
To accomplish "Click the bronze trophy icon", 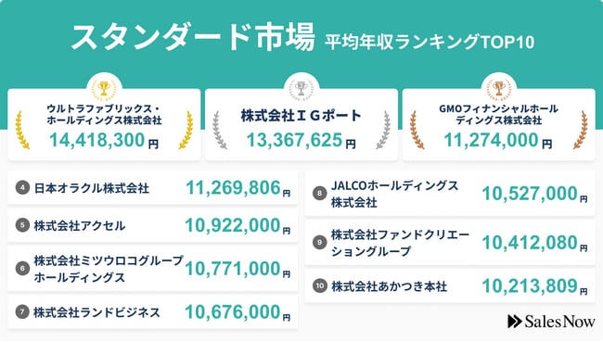I will [x=499, y=89].
